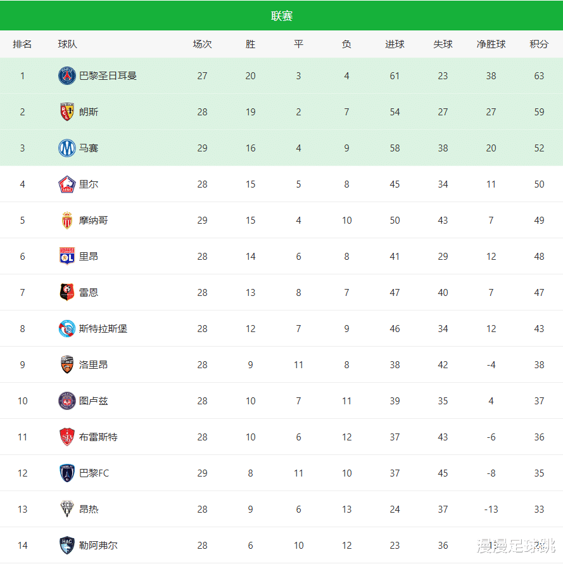
Task: Click the Brest (布雷斯特) club crest
Action: [x=67, y=437]
